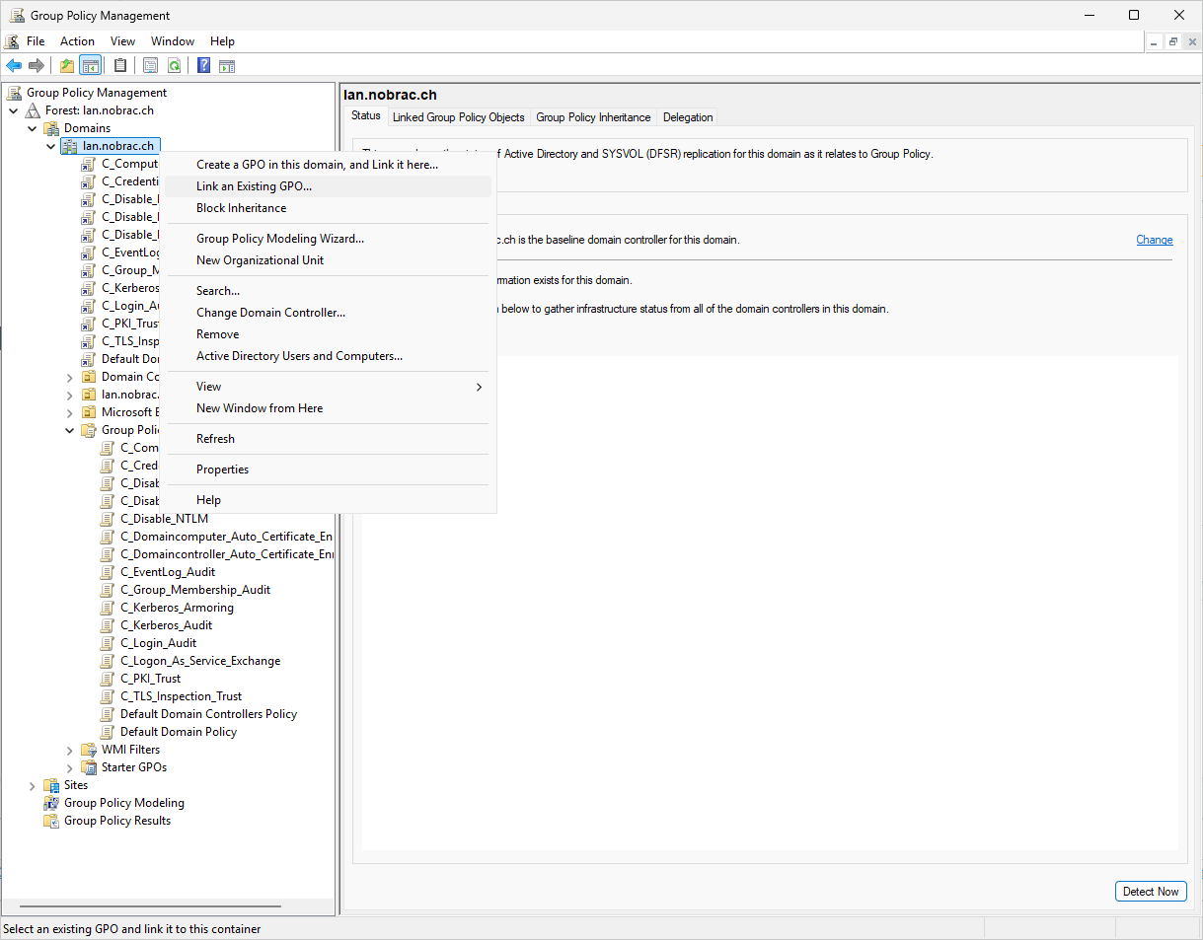
Task: Collapse the Domains node
Action: [x=33, y=128]
